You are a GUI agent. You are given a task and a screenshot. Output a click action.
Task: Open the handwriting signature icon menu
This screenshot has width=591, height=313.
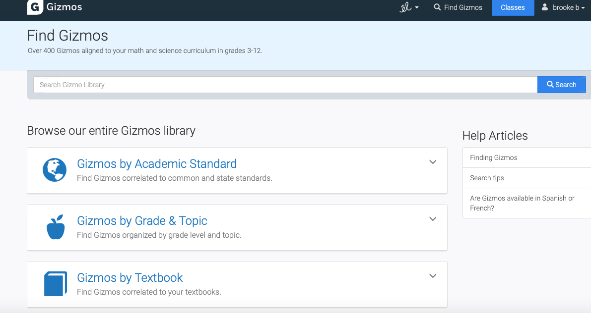coord(409,7)
